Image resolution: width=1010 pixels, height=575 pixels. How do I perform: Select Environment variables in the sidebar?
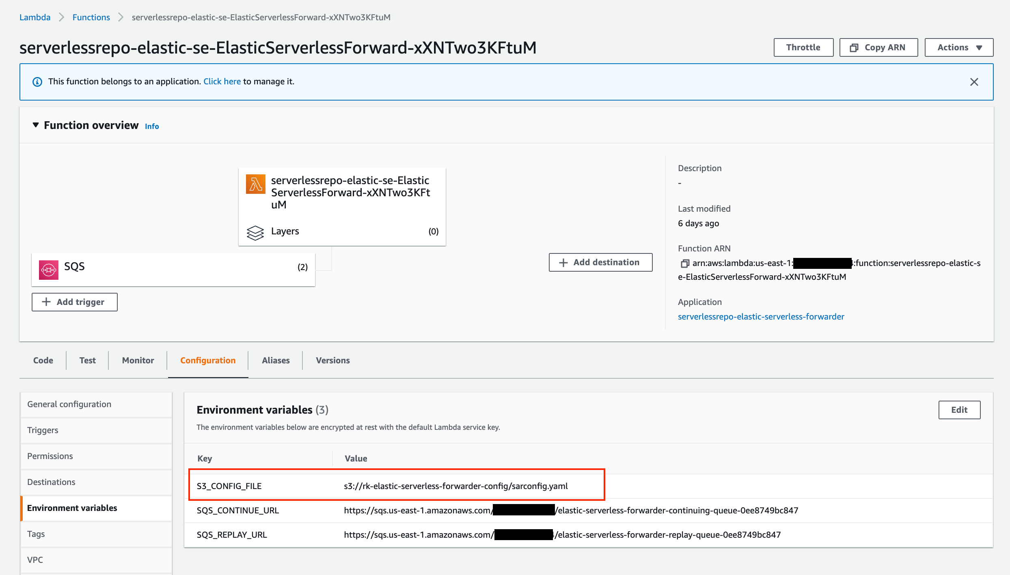[x=96, y=508]
